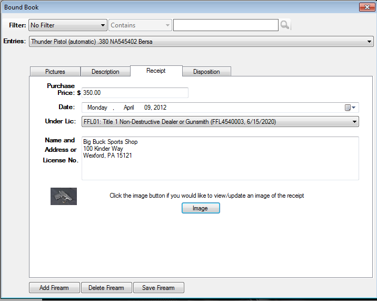Click the pistol thumbnail image
This screenshot has width=377, height=301.
[x=64, y=196]
